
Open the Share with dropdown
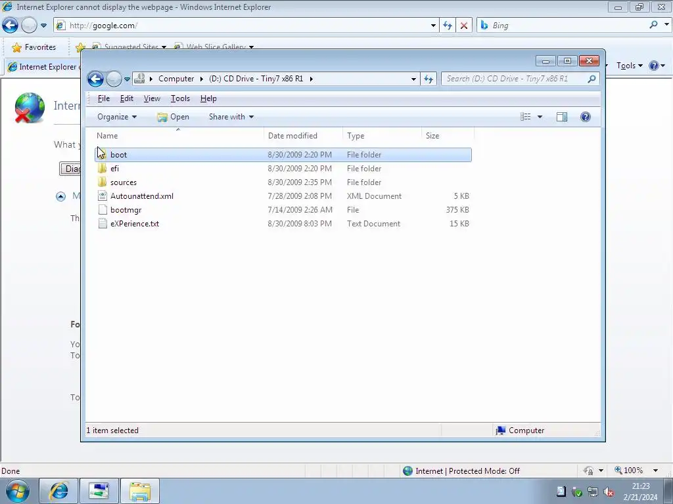point(231,117)
